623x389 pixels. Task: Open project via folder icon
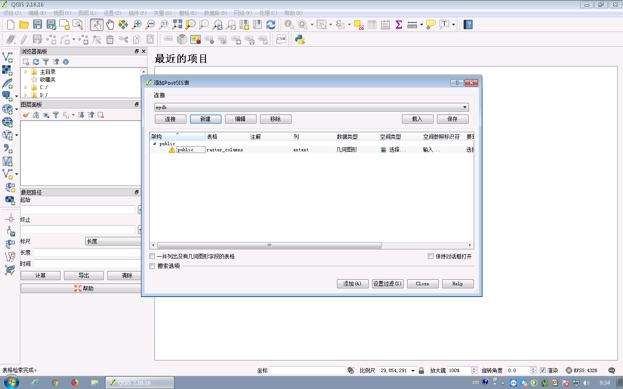24,25
